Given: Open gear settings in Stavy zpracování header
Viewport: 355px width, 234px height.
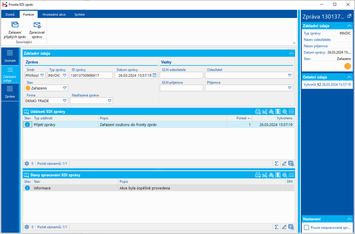Looking at the screenshot, I should (x=285, y=175).
